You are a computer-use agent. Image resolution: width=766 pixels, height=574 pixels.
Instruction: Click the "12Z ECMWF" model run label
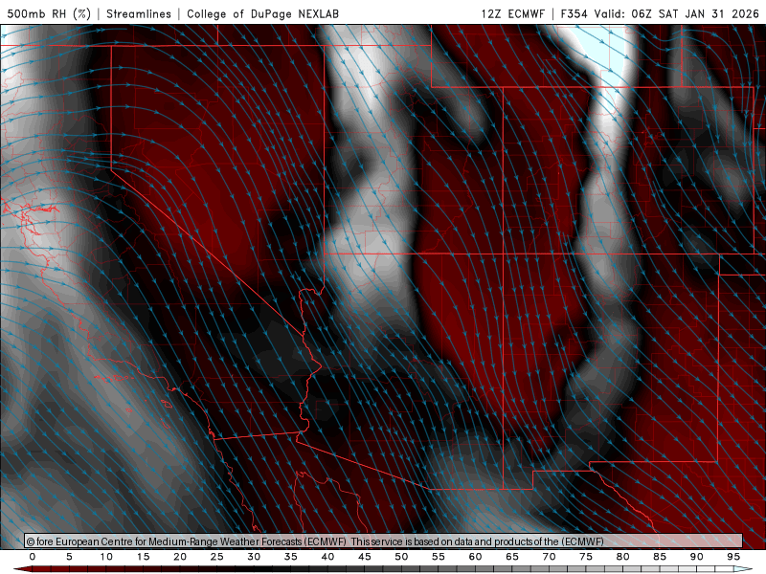[512, 13]
